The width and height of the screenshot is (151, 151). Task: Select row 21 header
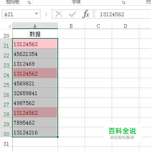(x=6, y=44)
